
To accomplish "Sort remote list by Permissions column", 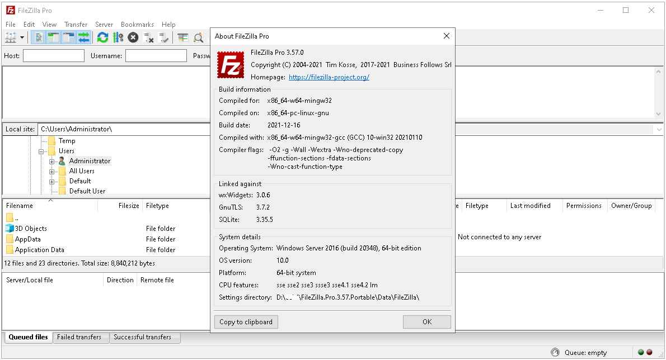I will (x=585, y=206).
